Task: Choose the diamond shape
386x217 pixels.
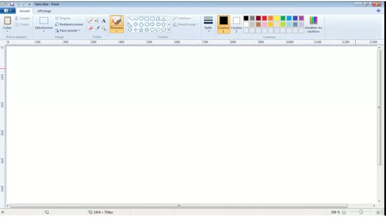Action: (x=135, y=24)
